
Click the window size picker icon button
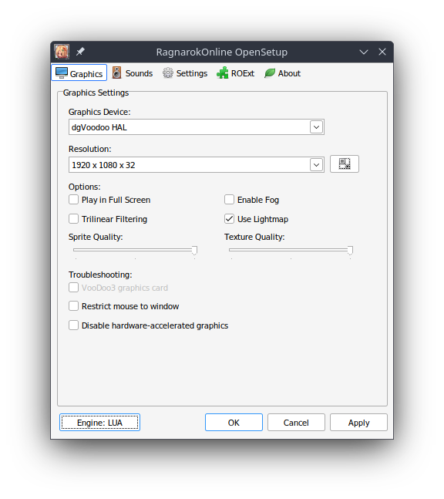coord(344,164)
